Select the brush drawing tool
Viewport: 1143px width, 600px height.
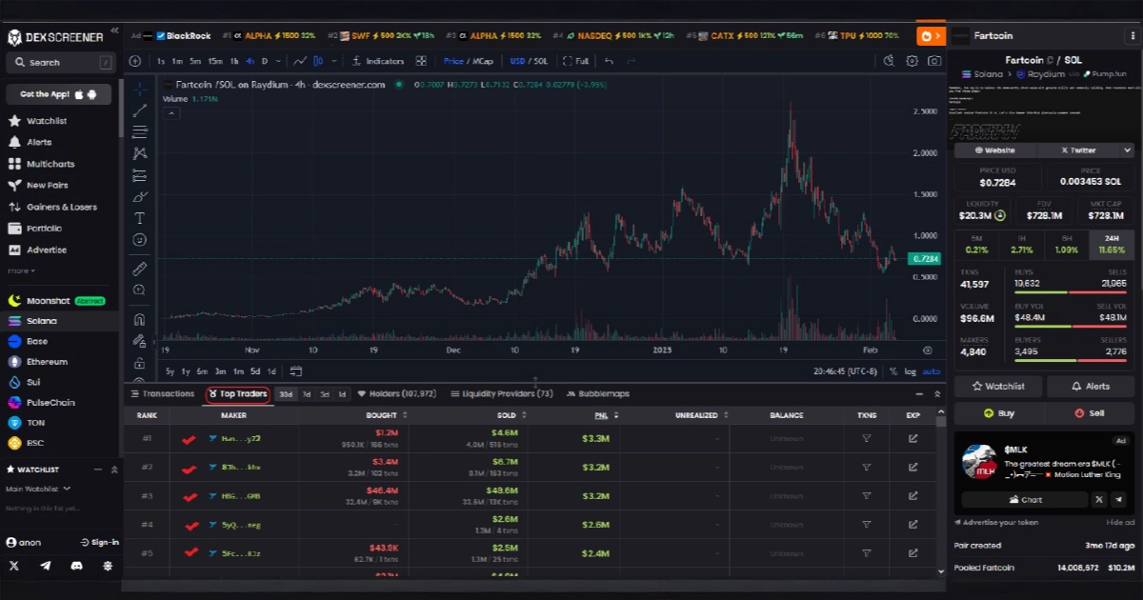tap(140, 197)
